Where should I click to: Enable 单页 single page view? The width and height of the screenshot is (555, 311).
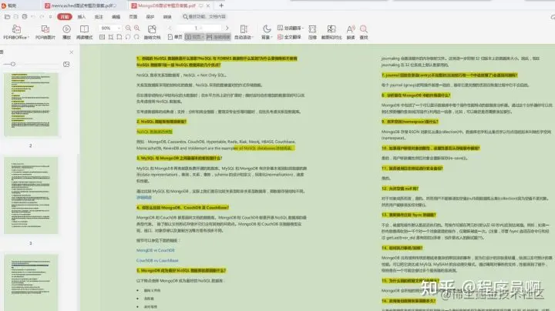pyautogui.click(x=175, y=37)
